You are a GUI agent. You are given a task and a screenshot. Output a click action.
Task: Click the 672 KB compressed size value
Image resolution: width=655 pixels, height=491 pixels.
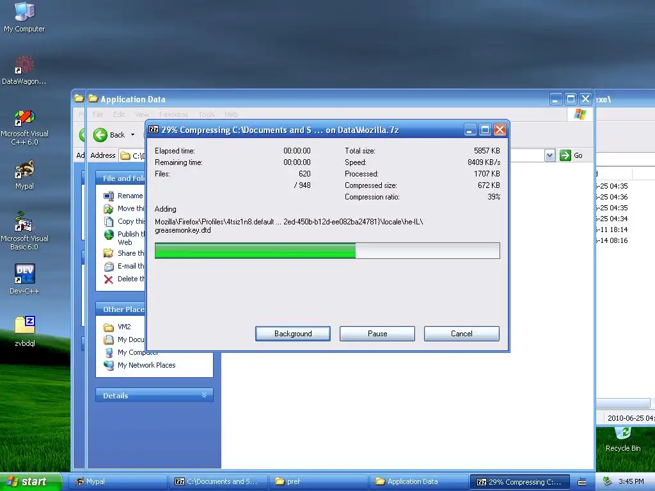(489, 185)
